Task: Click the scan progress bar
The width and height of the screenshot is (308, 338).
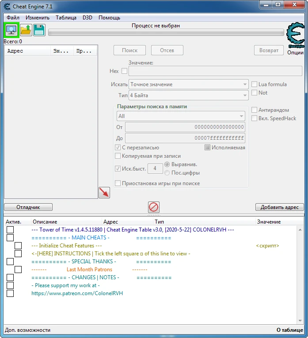Action: (x=166, y=33)
